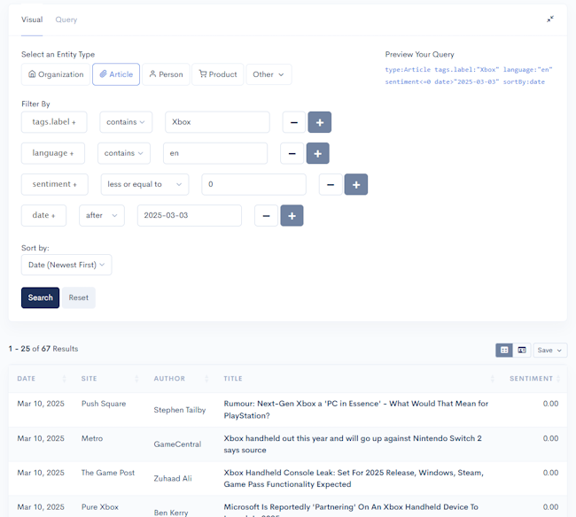Run the query with the Search button
The width and height of the screenshot is (576, 517).
(x=41, y=297)
